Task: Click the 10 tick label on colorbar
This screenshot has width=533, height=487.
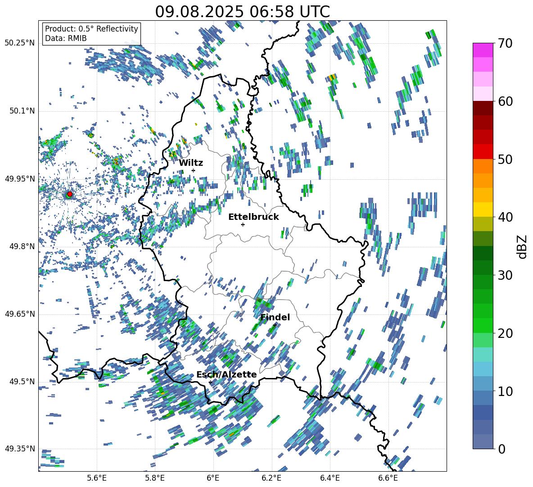Action: coord(505,391)
